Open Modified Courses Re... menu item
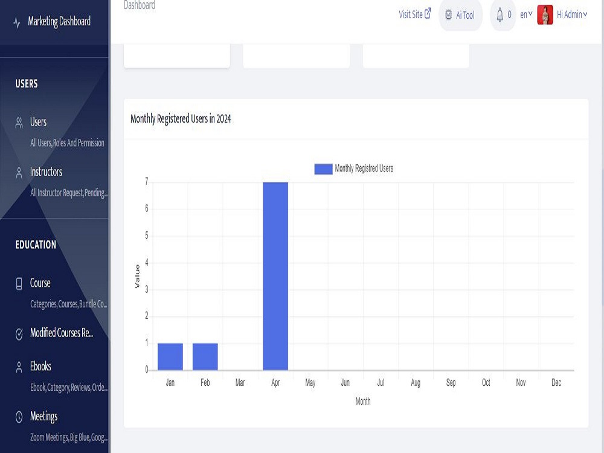Image resolution: width=604 pixels, height=453 pixels. pyautogui.click(x=61, y=333)
